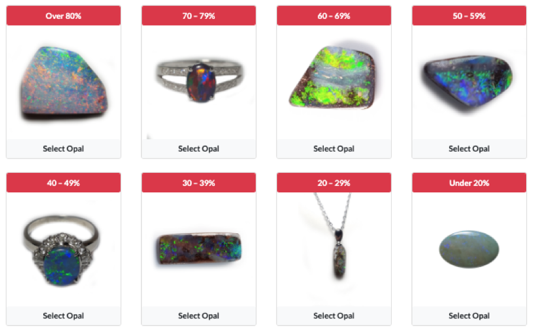Select Opal under the pendant necklace
Image resolution: width=535 pixels, height=335 pixels.
[x=334, y=316]
